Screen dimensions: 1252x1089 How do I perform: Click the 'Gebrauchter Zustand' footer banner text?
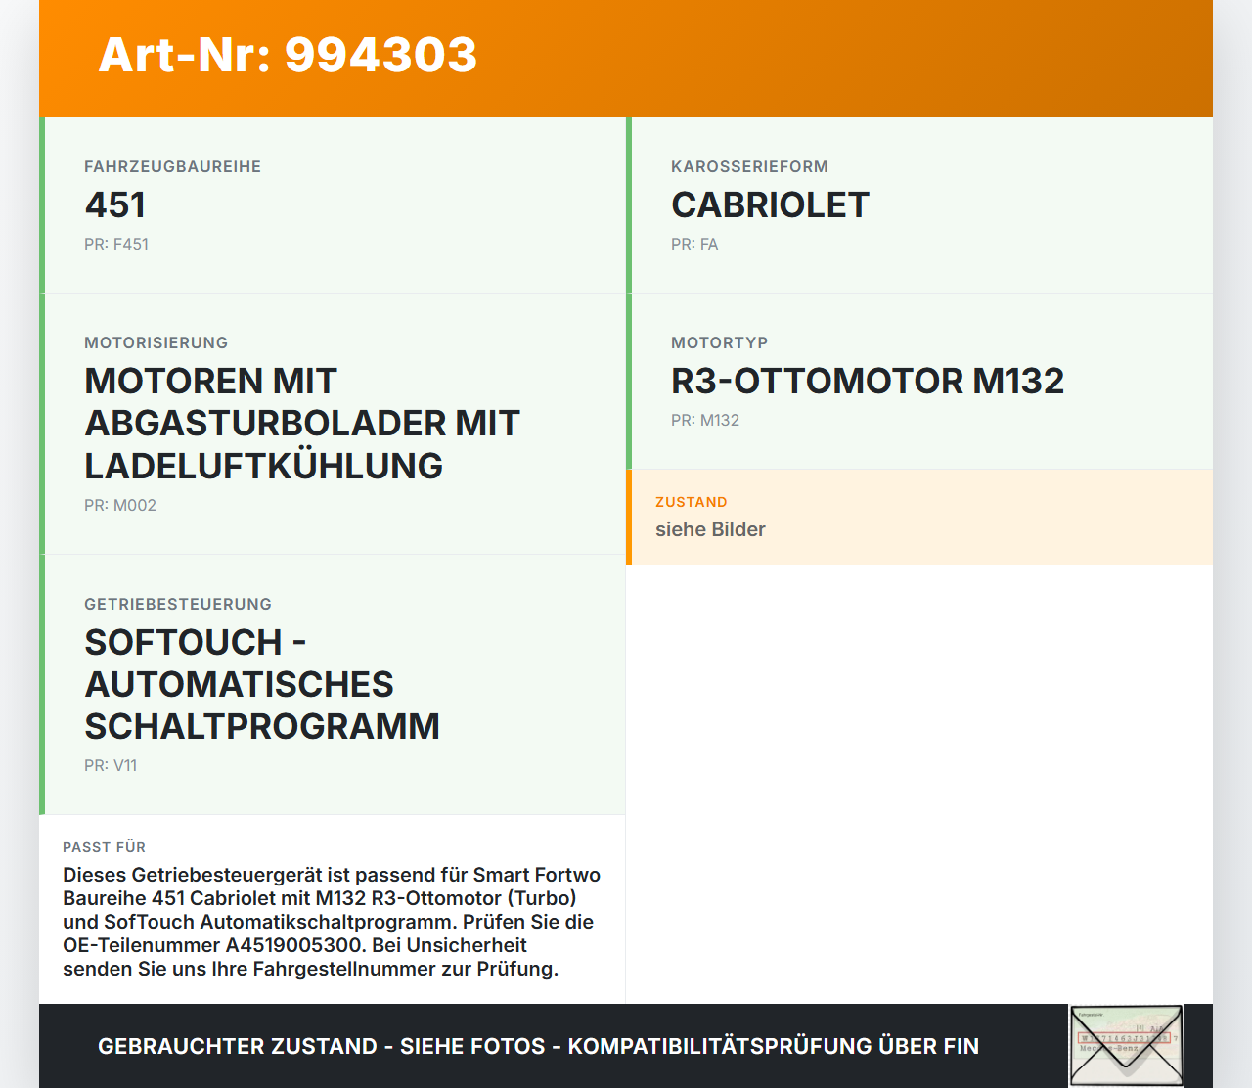pyautogui.click(x=538, y=1046)
